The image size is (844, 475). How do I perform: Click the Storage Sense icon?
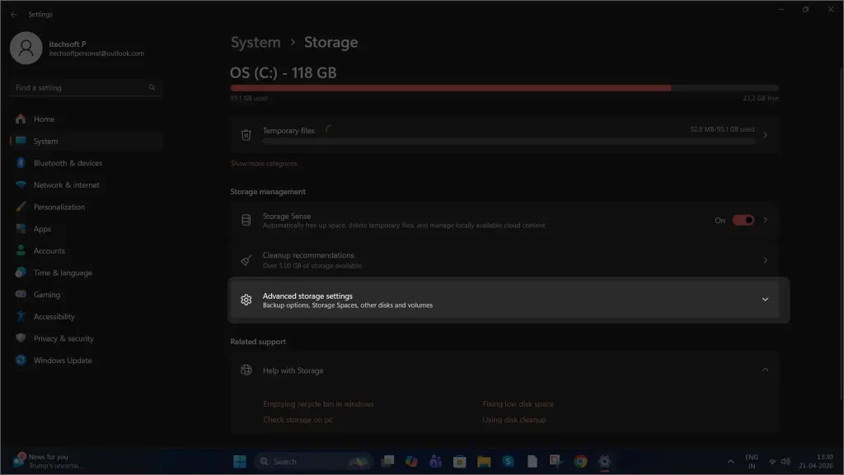point(244,220)
